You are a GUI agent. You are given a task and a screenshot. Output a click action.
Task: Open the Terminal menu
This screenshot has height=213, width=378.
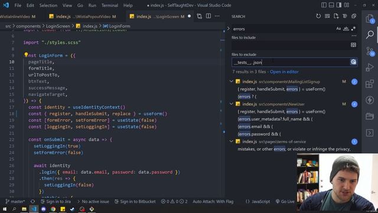(x=110, y=5)
